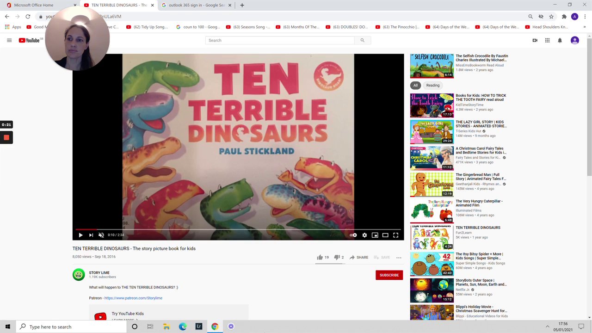Expand the bookmarks overflow chevron
The height and width of the screenshot is (333, 592).
click(584, 27)
